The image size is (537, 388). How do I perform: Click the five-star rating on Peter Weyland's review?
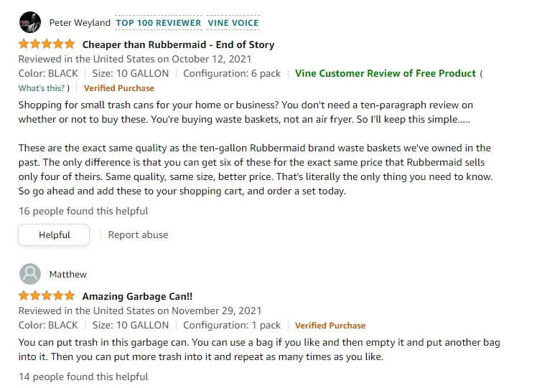pos(47,44)
